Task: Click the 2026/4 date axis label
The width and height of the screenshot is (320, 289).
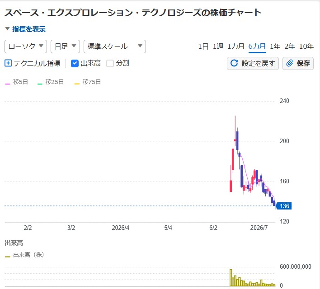Action: tap(120, 228)
